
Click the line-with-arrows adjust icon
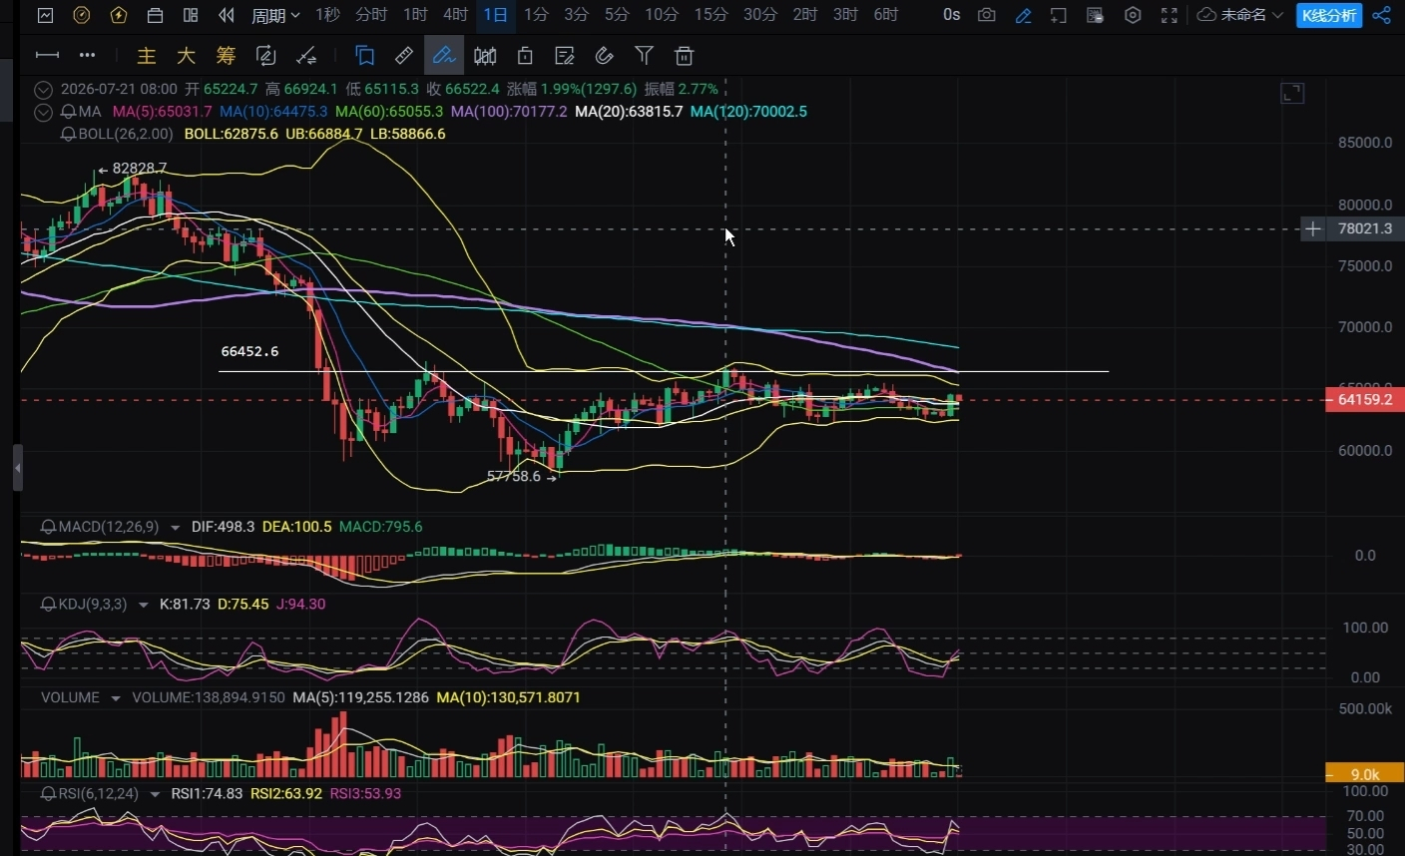(x=306, y=56)
